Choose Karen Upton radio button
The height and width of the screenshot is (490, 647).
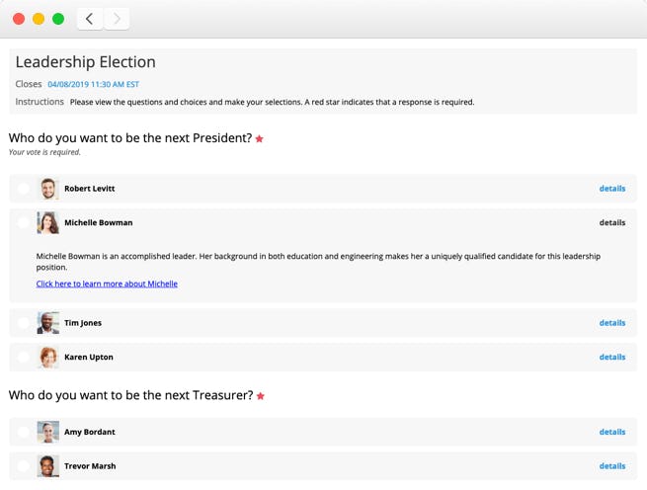click(x=24, y=358)
